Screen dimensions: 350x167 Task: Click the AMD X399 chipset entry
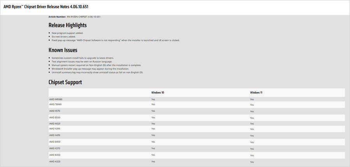[54, 129]
